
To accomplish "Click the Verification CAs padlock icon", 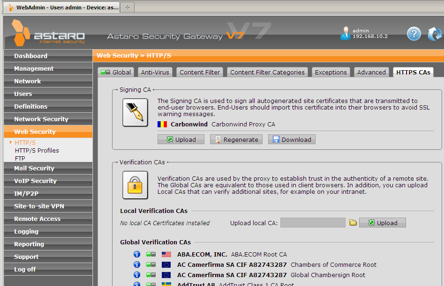I will click(135, 185).
